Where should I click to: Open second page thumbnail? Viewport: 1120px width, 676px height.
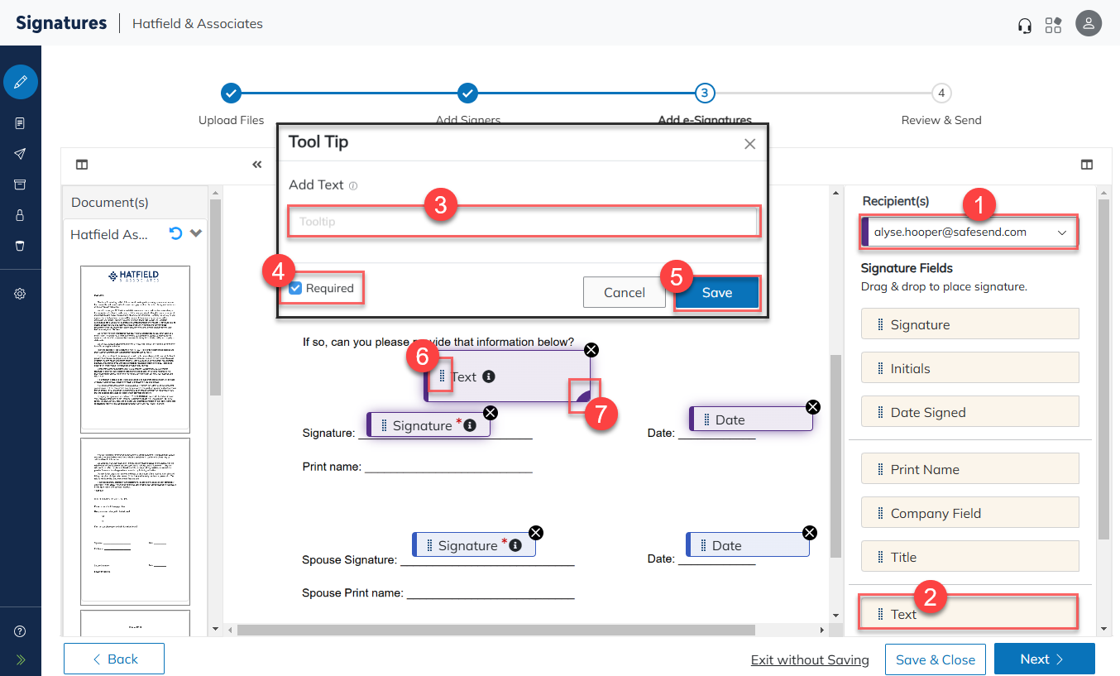coord(135,521)
